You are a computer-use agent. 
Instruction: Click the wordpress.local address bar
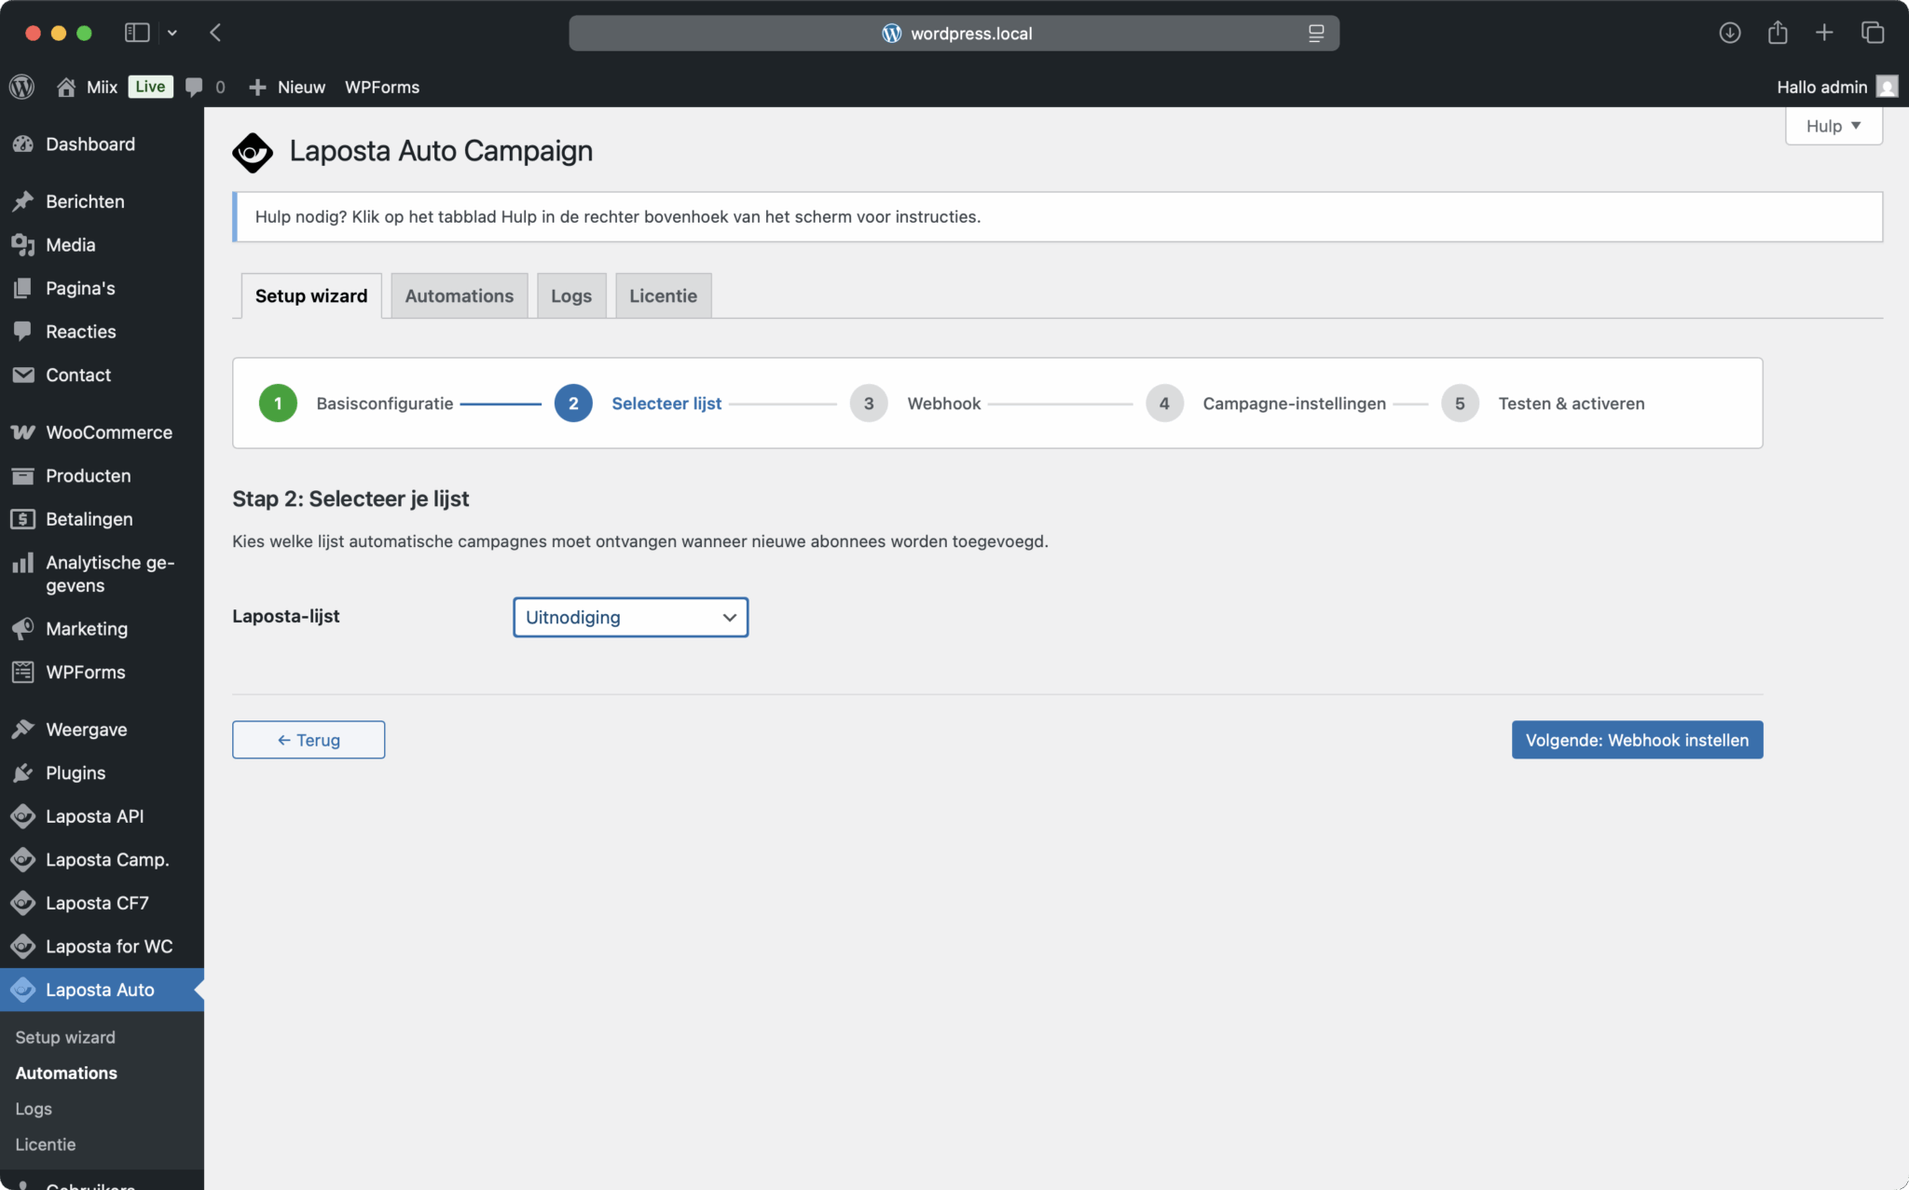coord(954,34)
